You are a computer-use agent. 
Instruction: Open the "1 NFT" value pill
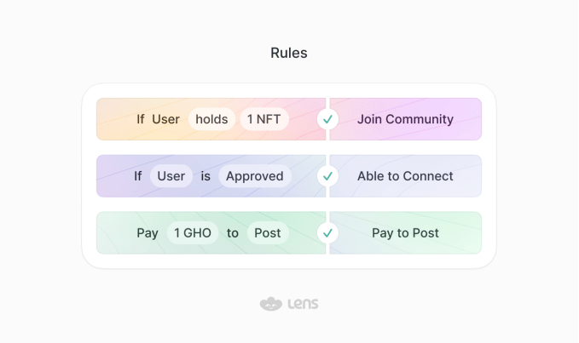265,119
